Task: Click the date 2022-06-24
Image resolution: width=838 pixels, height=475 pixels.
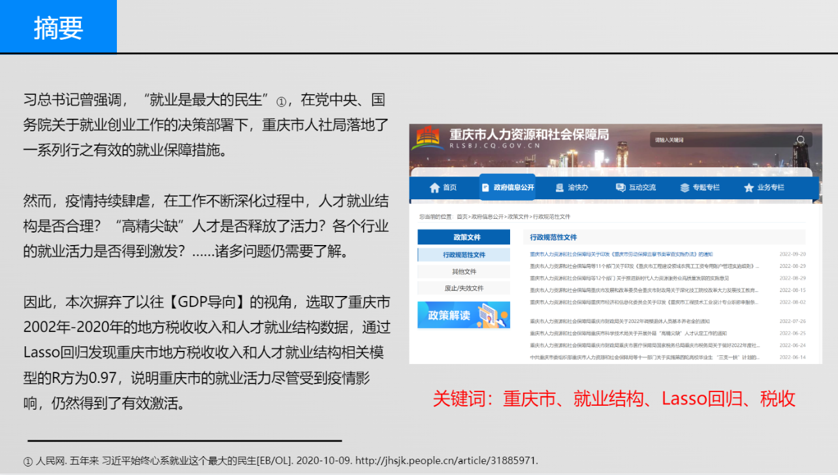Action: click(x=792, y=345)
